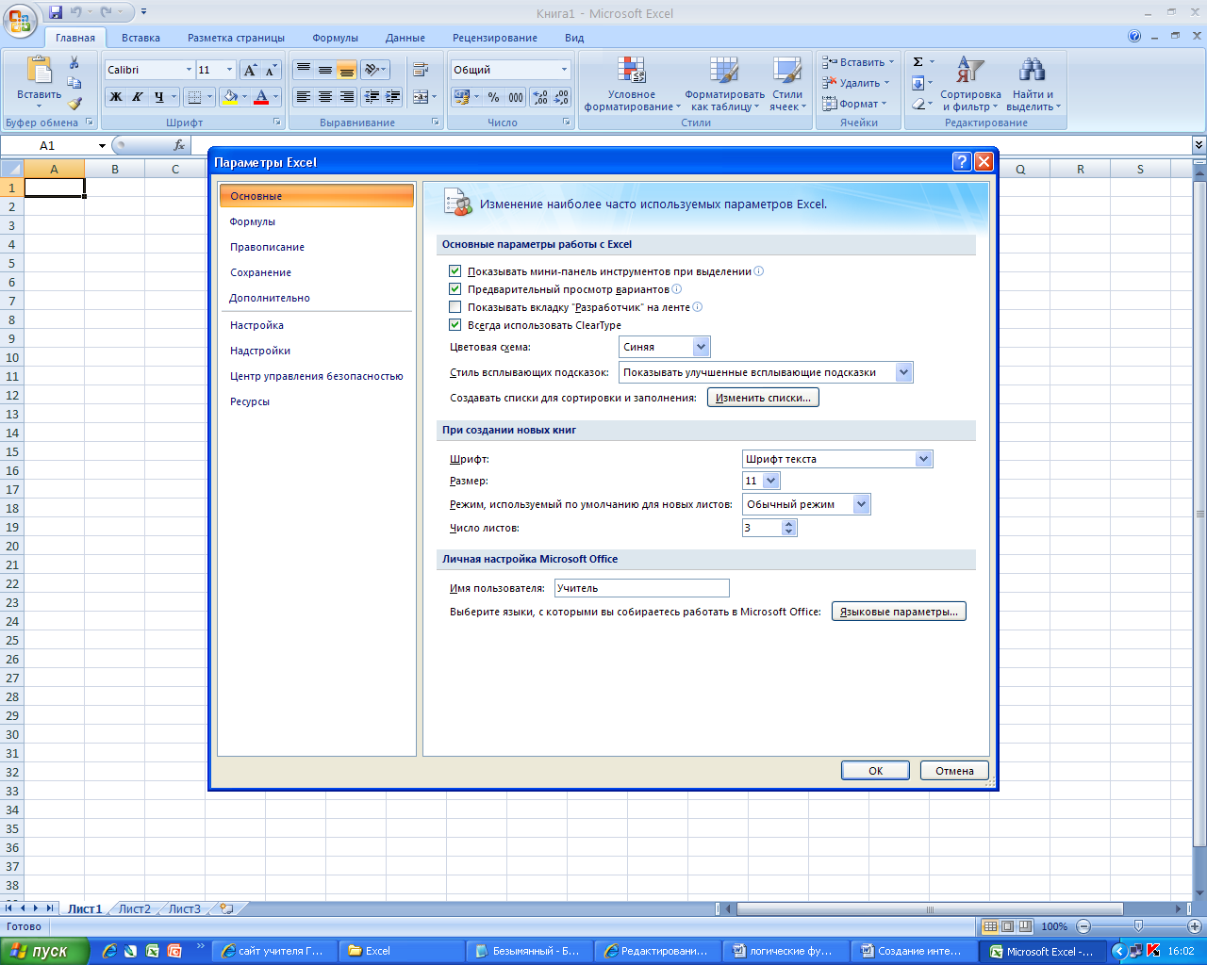Screen dimensions: 1207x965
Task: Click AutoSum sigma icon
Action: coord(918,62)
